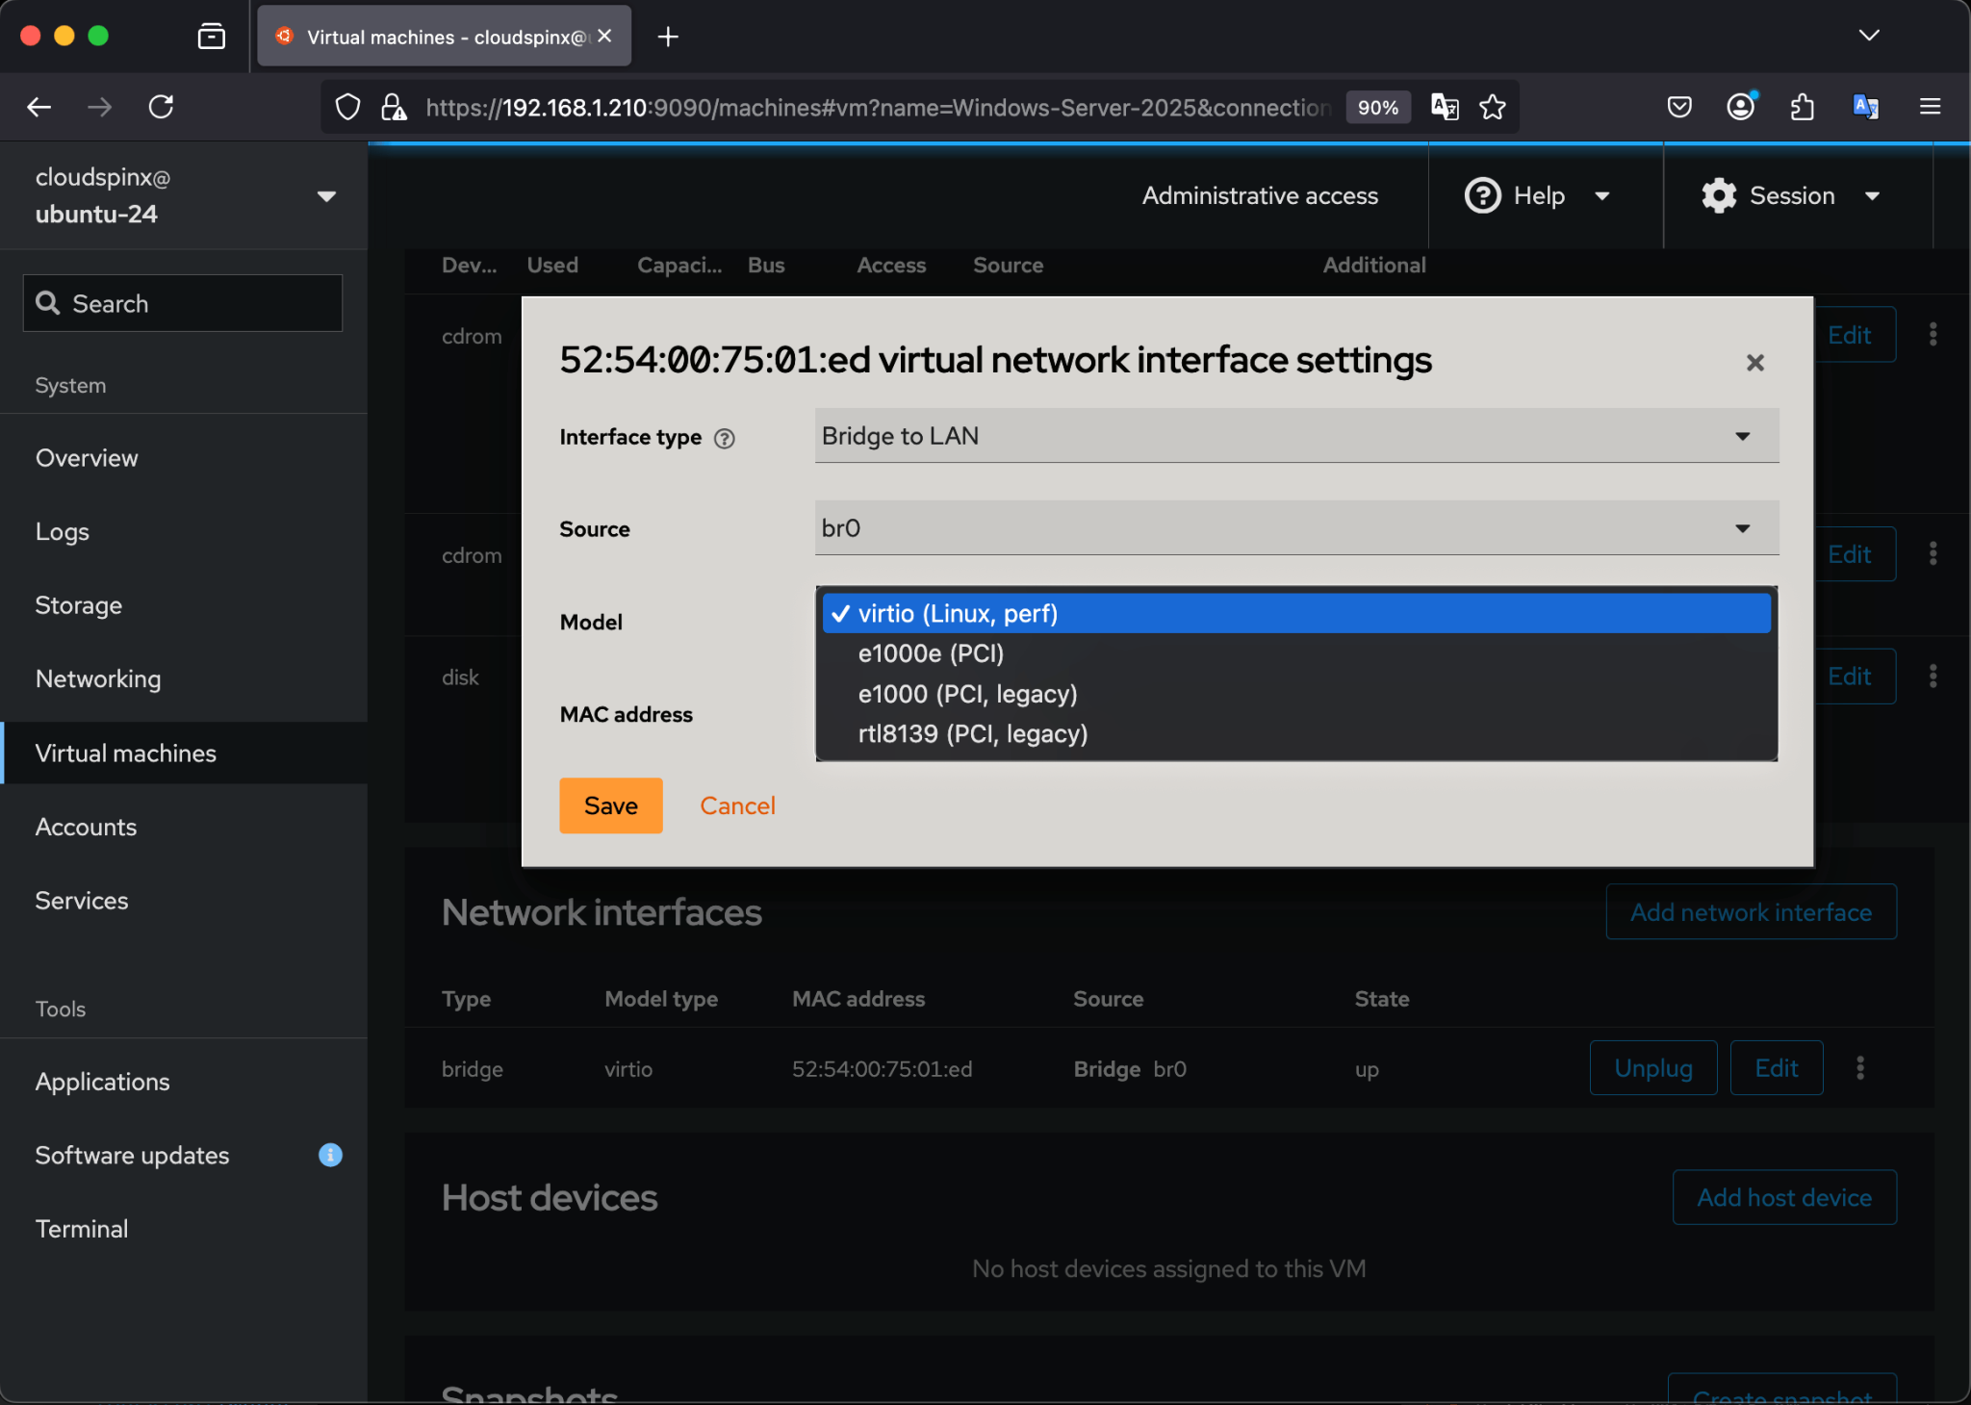This screenshot has height=1405, width=1971.
Task: Click the Save to Pocket icon
Action: tap(1678, 107)
